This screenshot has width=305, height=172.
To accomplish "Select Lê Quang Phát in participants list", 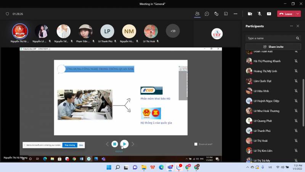I will 262,121.
